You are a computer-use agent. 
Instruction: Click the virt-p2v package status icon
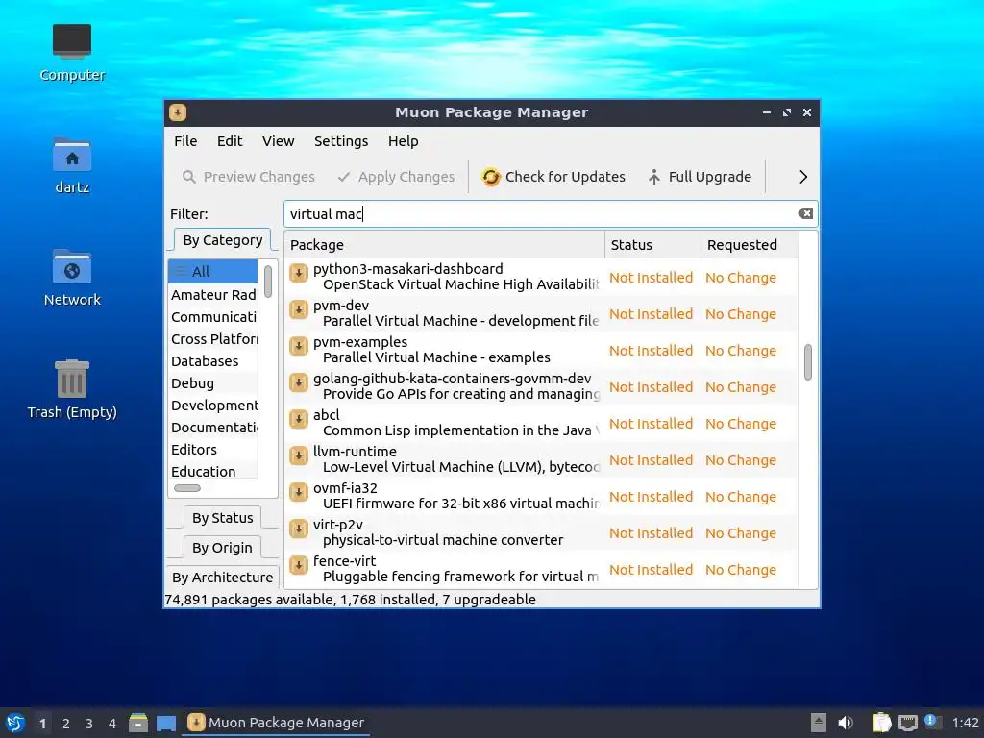pos(299,529)
